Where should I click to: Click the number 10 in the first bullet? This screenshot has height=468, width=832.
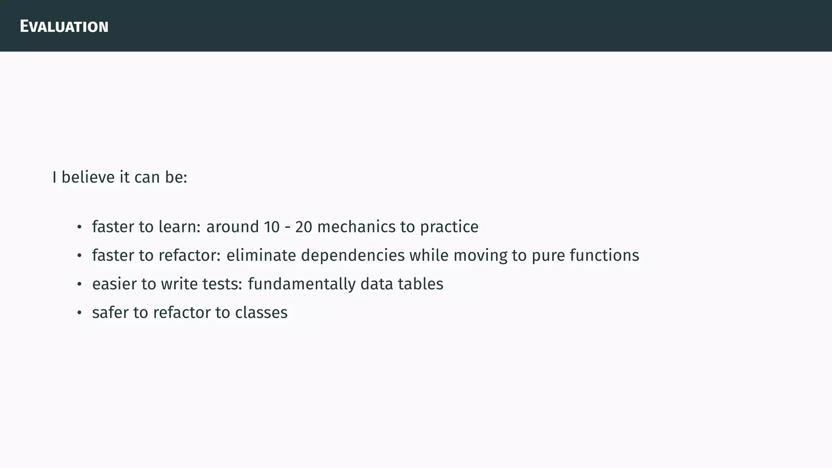coord(271,227)
